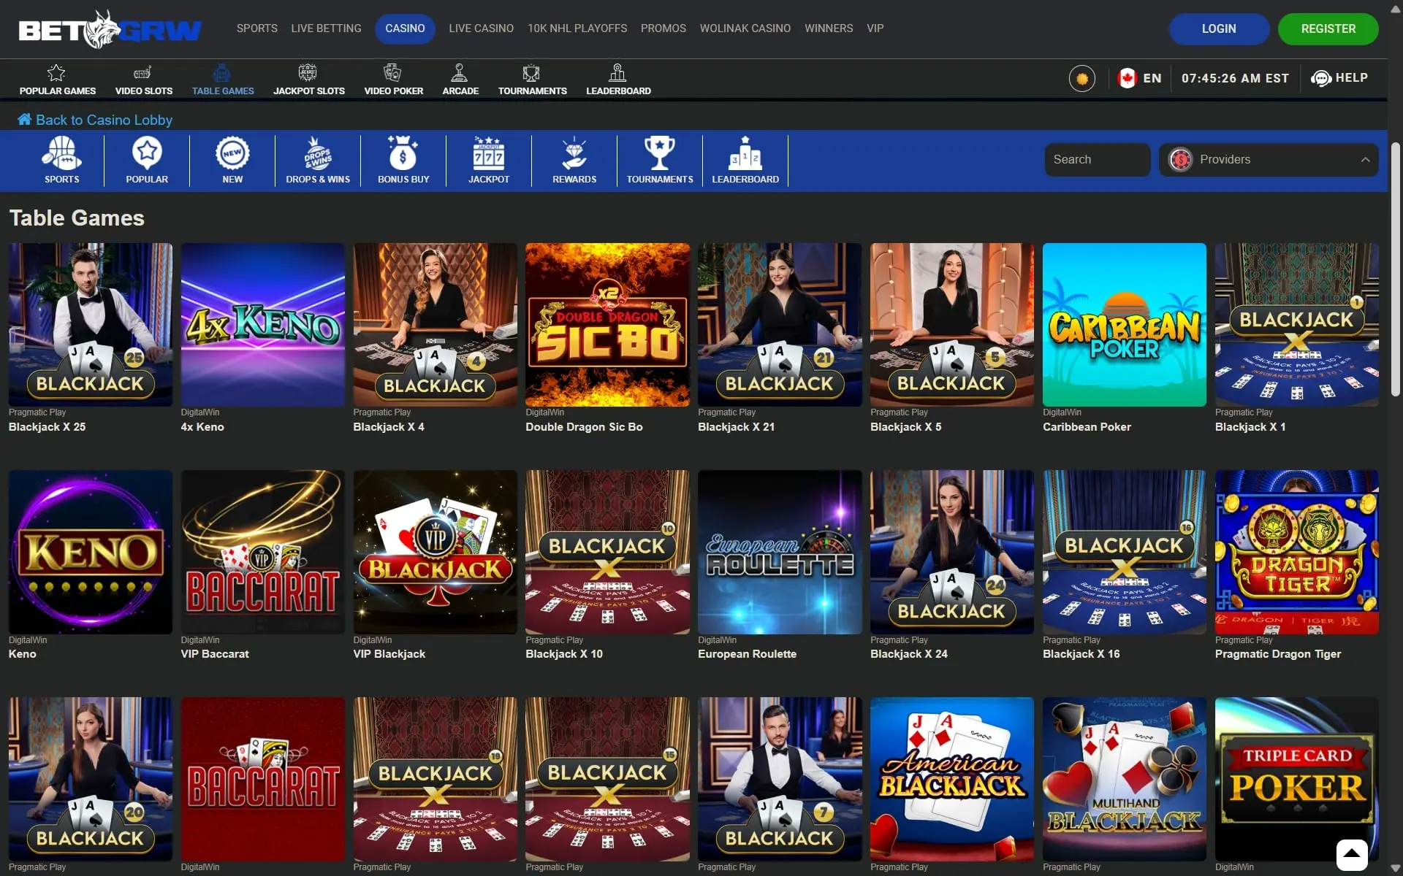Click the Providers chevron arrow
The width and height of the screenshot is (1403, 876).
(x=1365, y=160)
